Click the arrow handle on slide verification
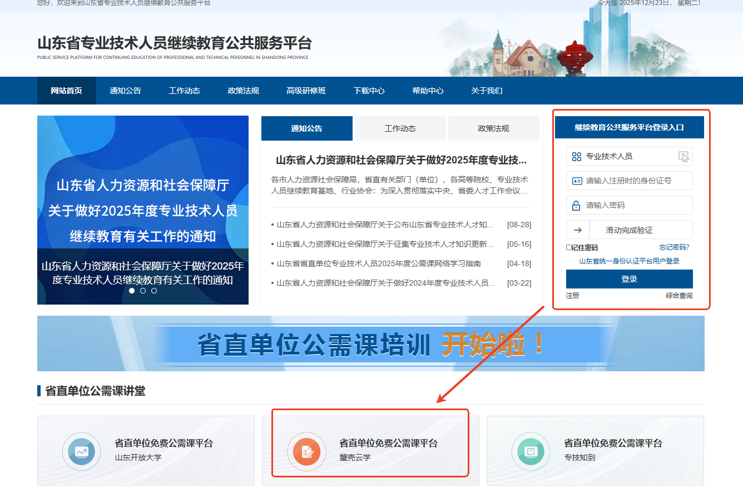 578,230
